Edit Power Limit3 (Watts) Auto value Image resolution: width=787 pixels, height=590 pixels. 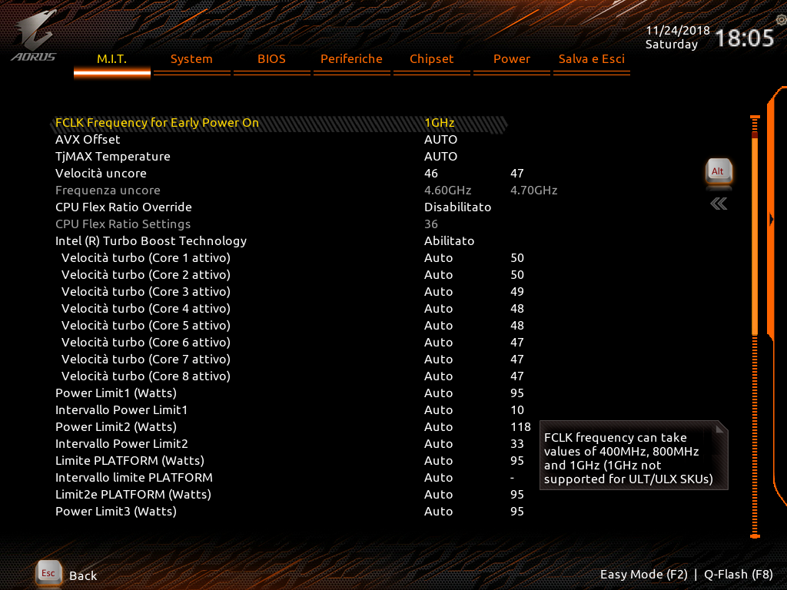(x=439, y=511)
